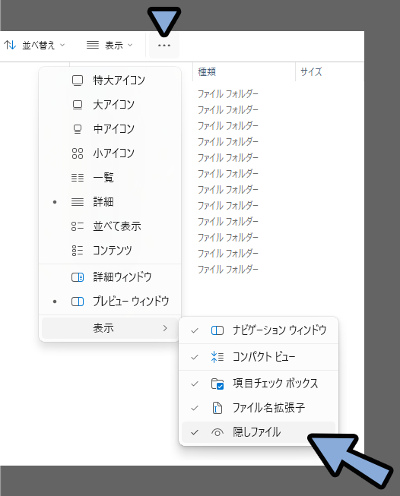Expand the 表示 submenu arrow
Screen dimensions: 400x496
click(x=165, y=328)
